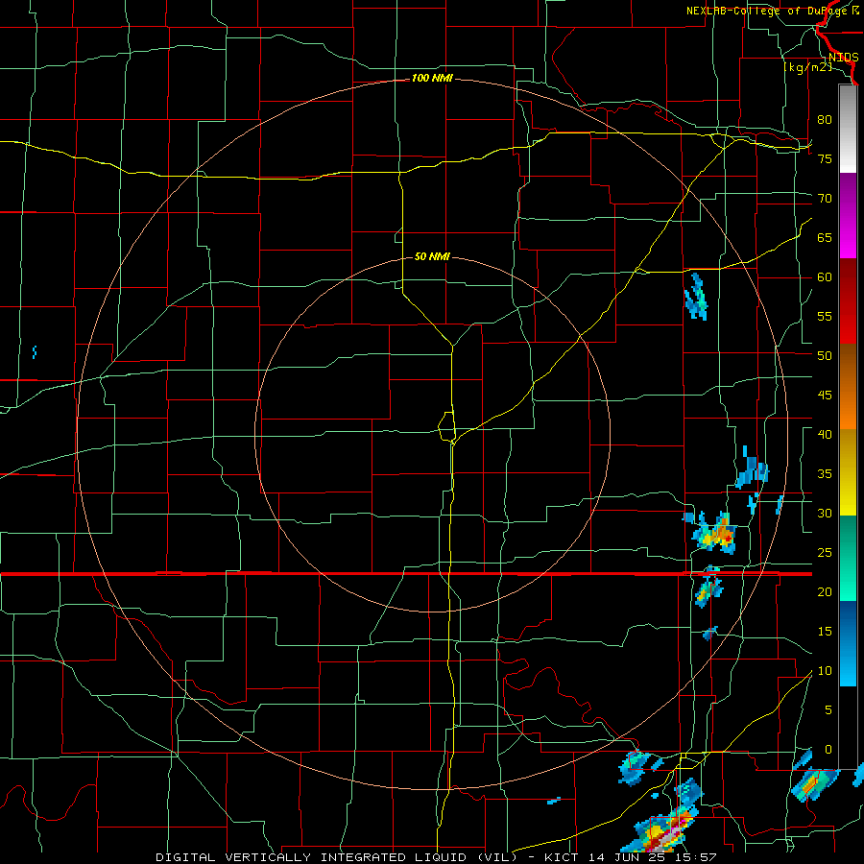Click the 15 value on the scale

pyautogui.click(x=825, y=632)
